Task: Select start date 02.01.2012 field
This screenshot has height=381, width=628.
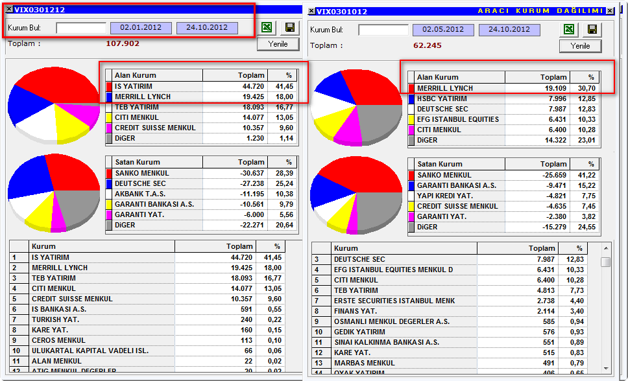Action: tap(141, 28)
